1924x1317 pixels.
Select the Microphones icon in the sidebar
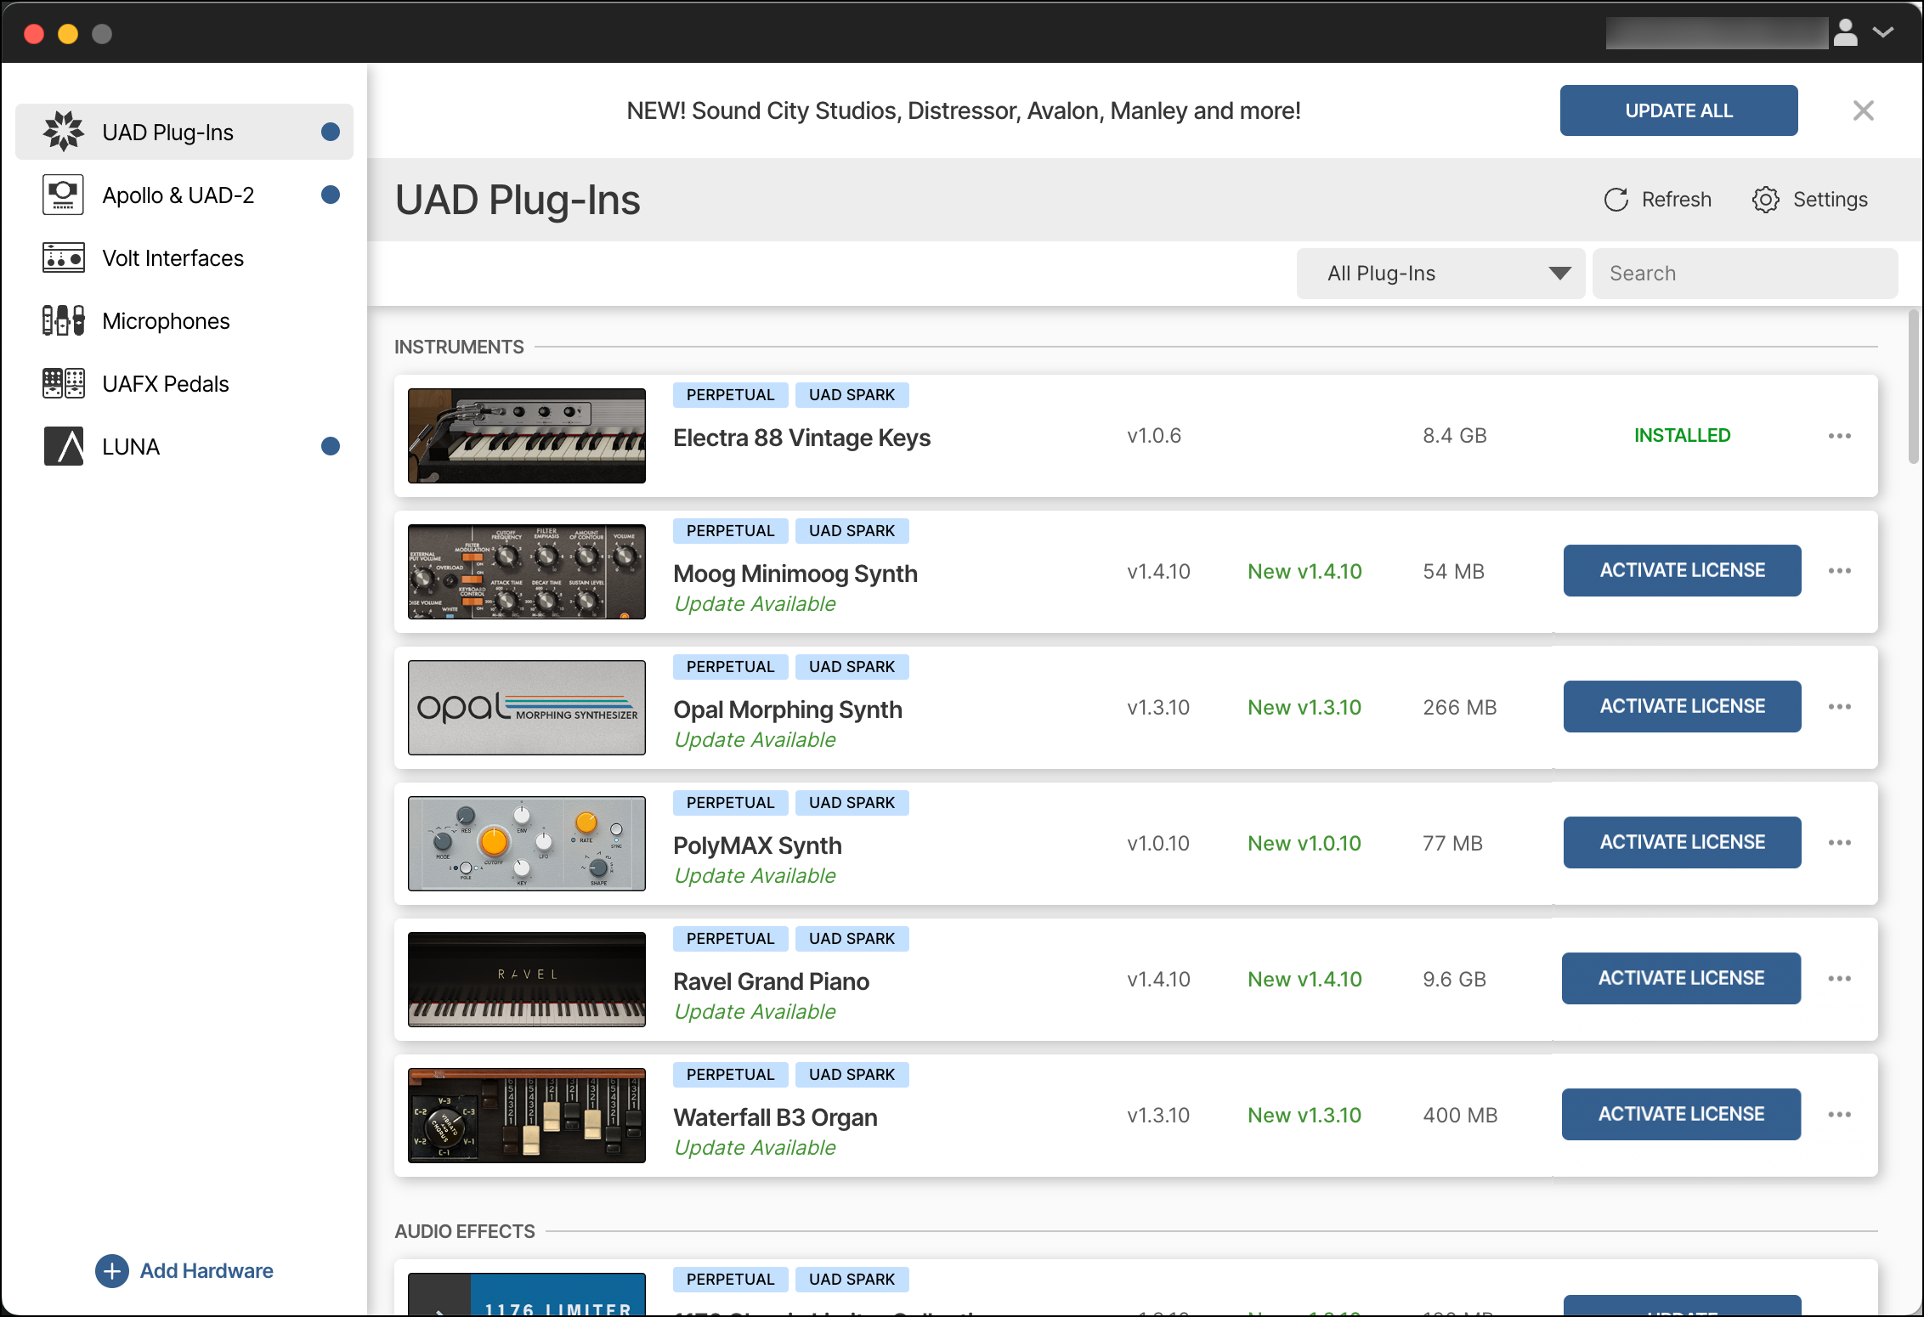[63, 320]
